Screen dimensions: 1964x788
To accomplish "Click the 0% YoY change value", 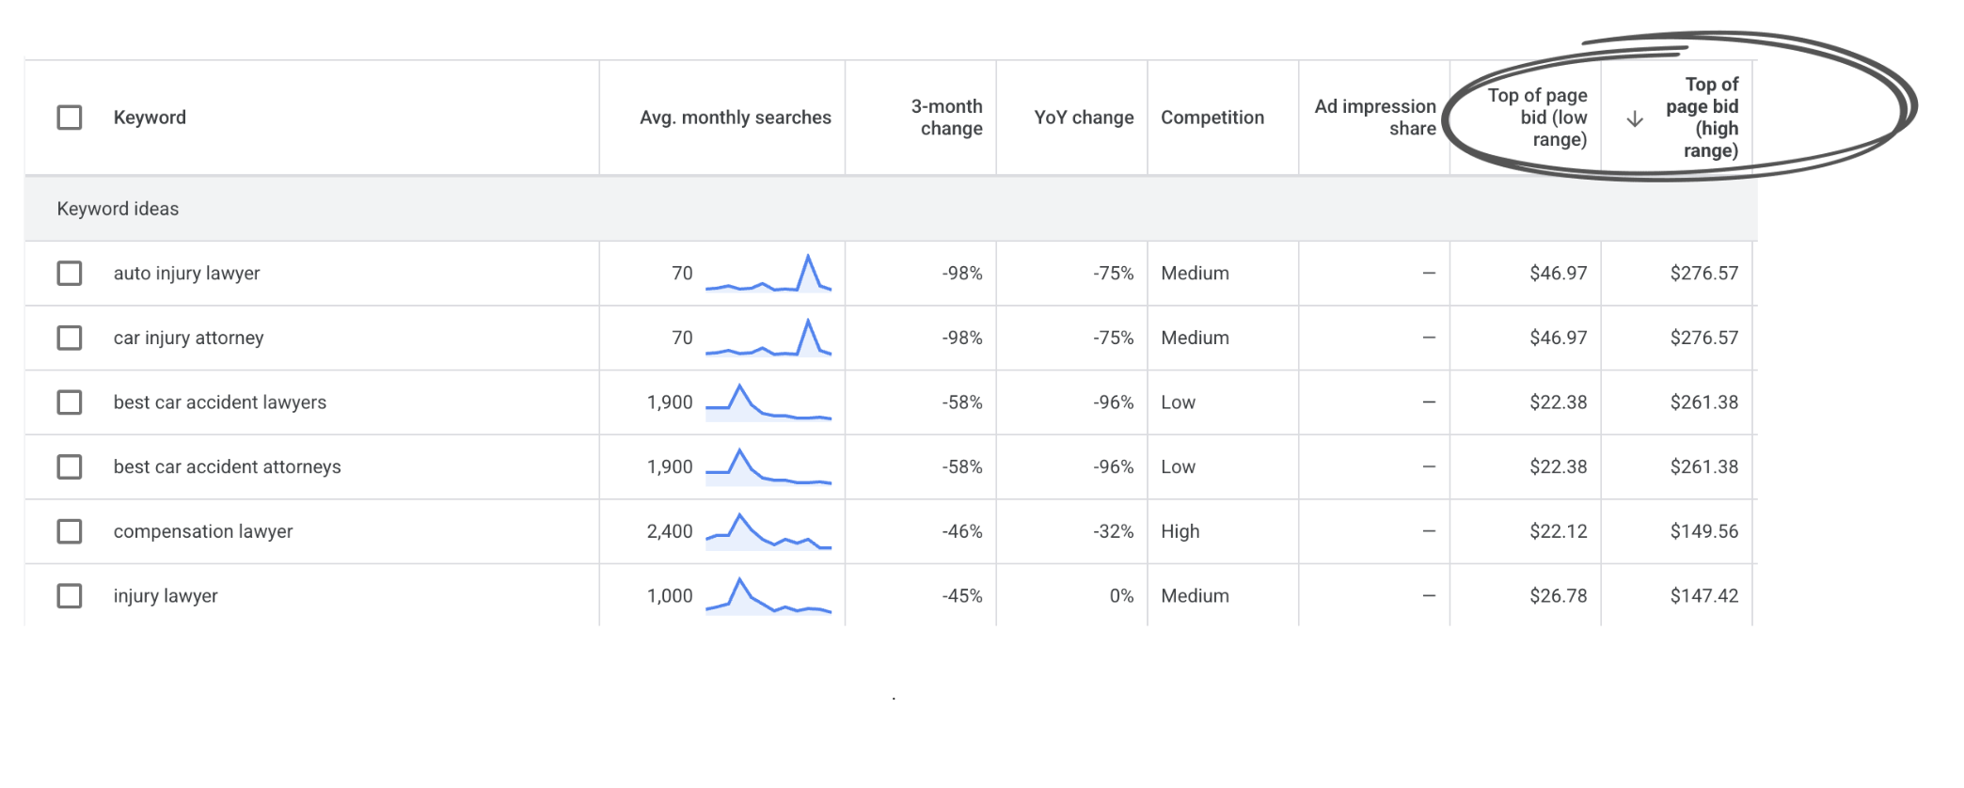I will click(1121, 596).
